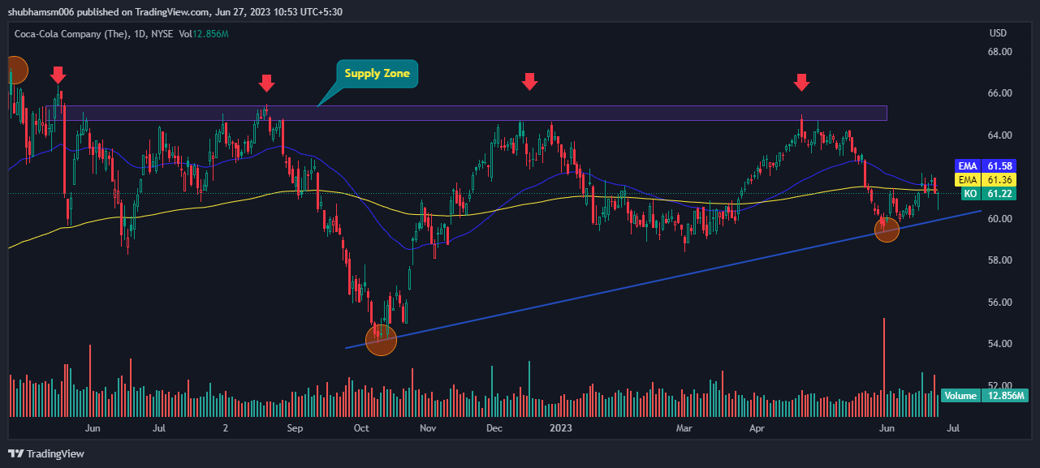Image resolution: width=1040 pixels, height=468 pixels.
Task: Select the Nov label on the time axis
Action: click(428, 427)
